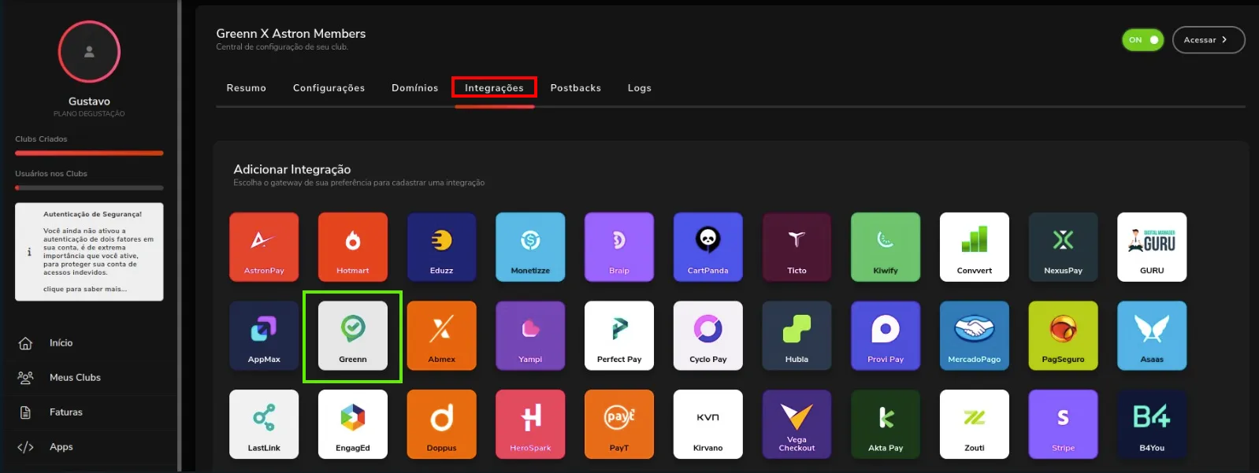Choose the CartPanda panda tile

(708, 247)
